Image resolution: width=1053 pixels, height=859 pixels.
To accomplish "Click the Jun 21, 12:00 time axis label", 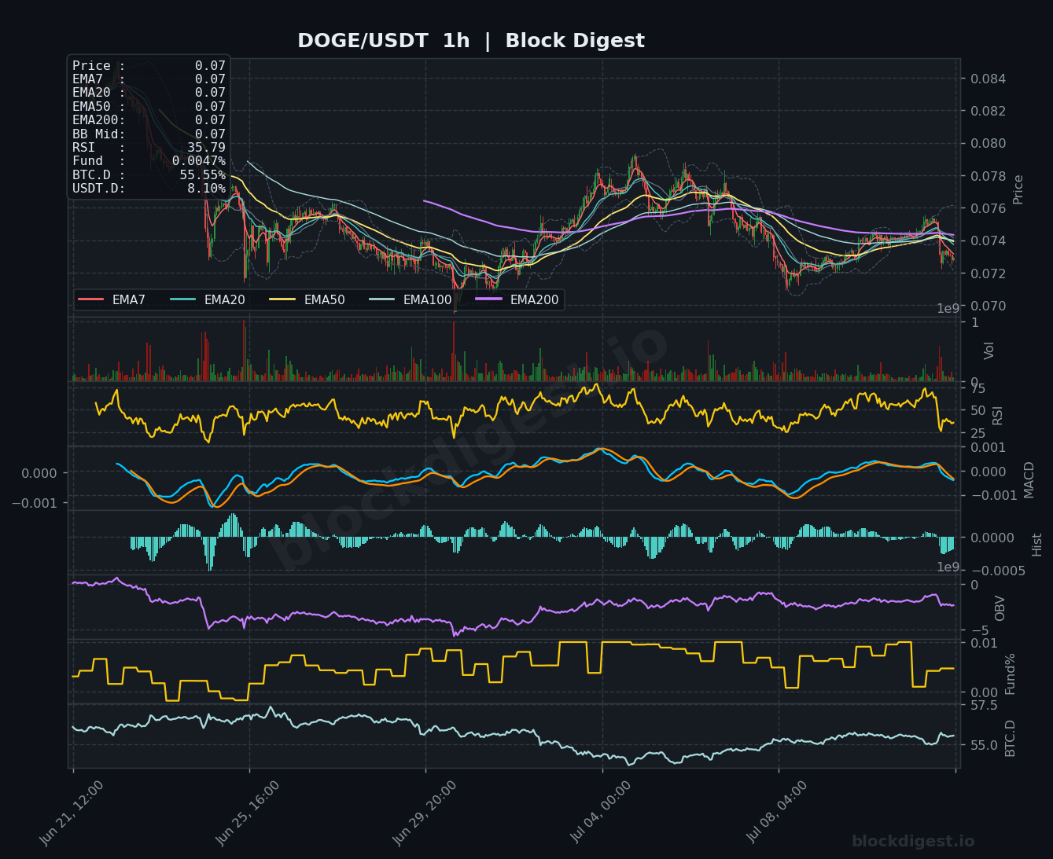I will 71,813.
